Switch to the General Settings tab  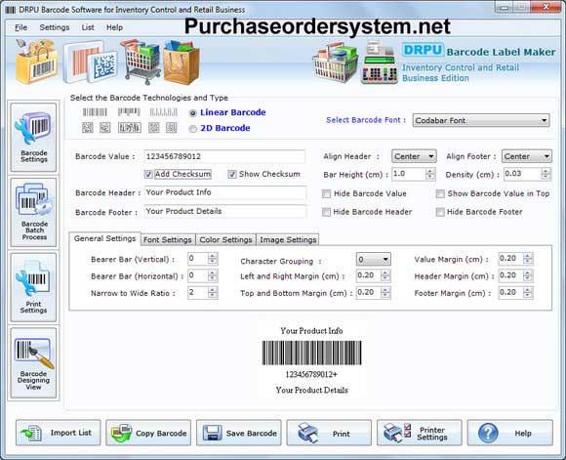click(x=104, y=238)
